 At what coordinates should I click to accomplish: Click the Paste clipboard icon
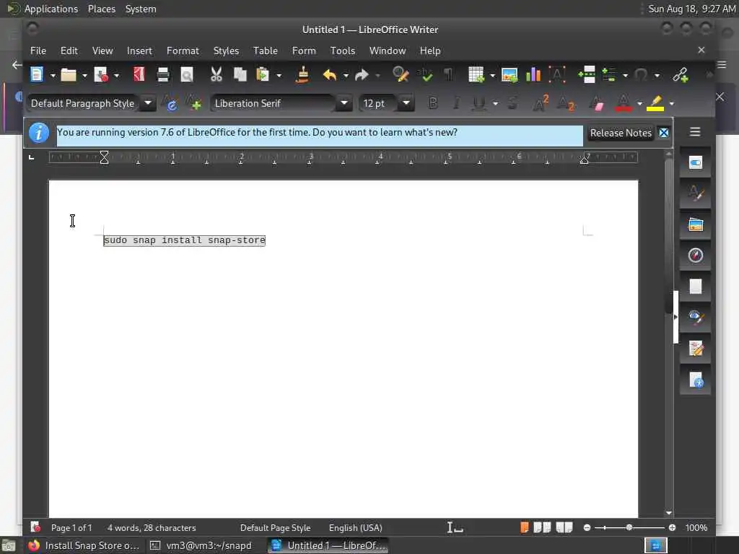pos(263,74)
